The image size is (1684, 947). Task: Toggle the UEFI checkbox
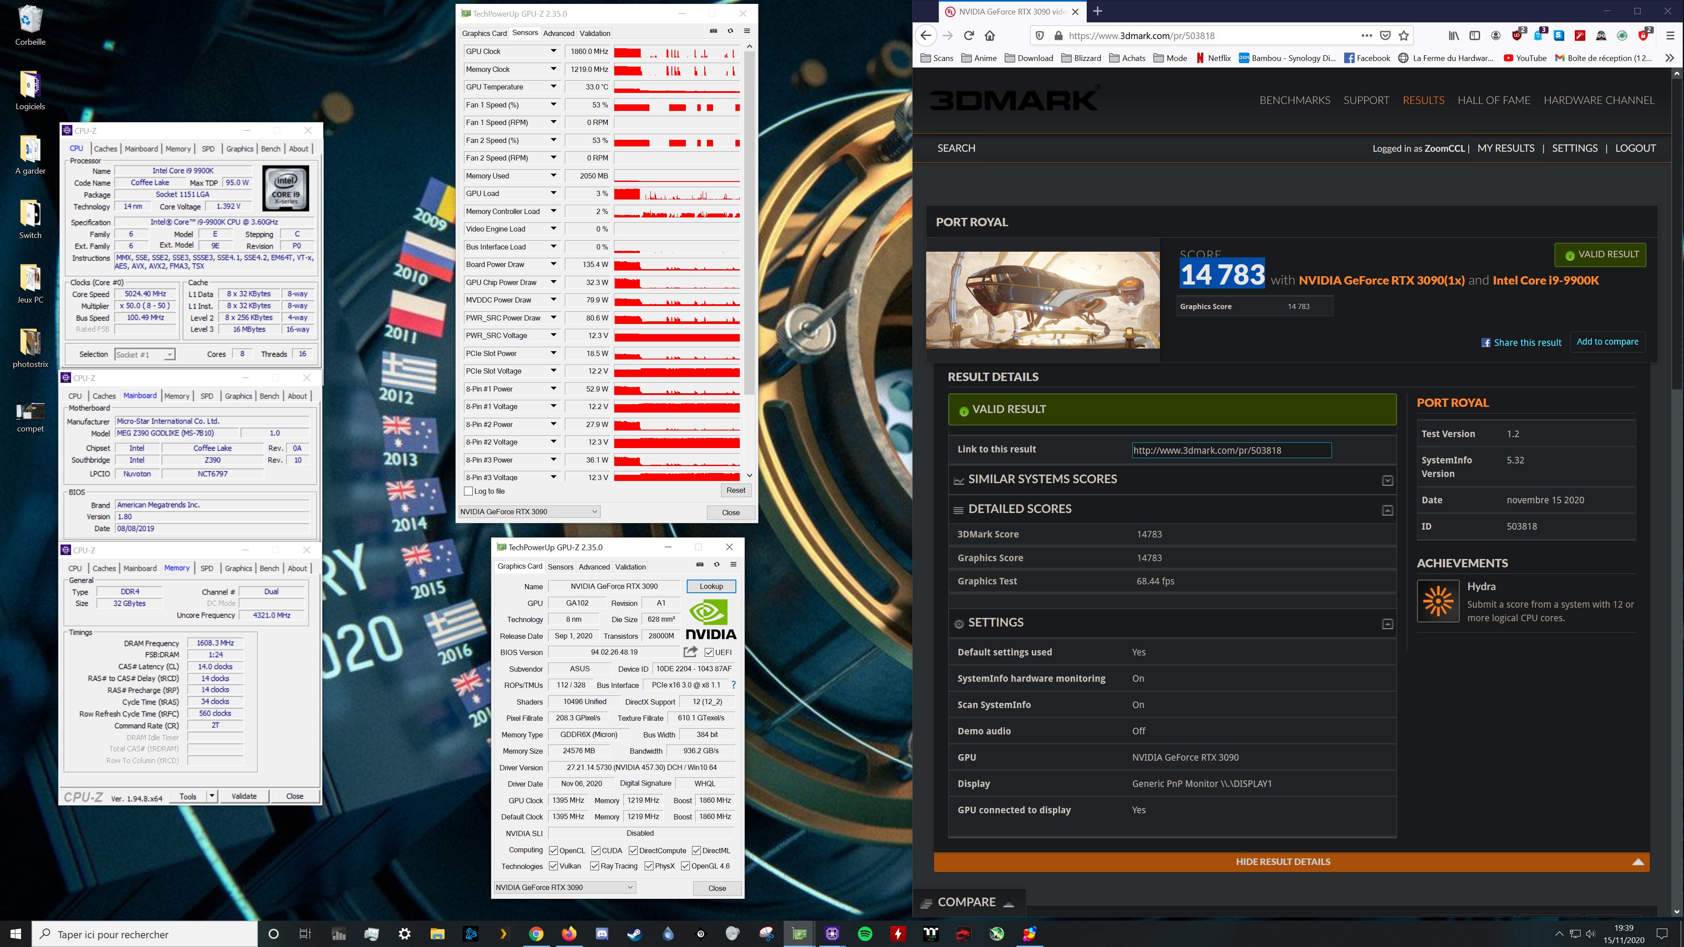click(x=709, y=652)
